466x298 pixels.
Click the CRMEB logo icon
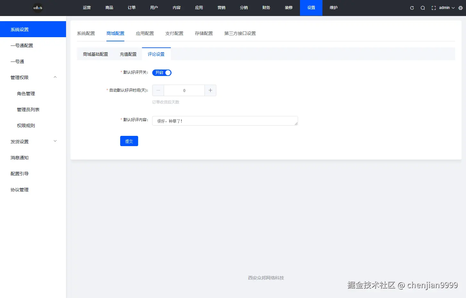pyautogui.click(x=38, y=8)
